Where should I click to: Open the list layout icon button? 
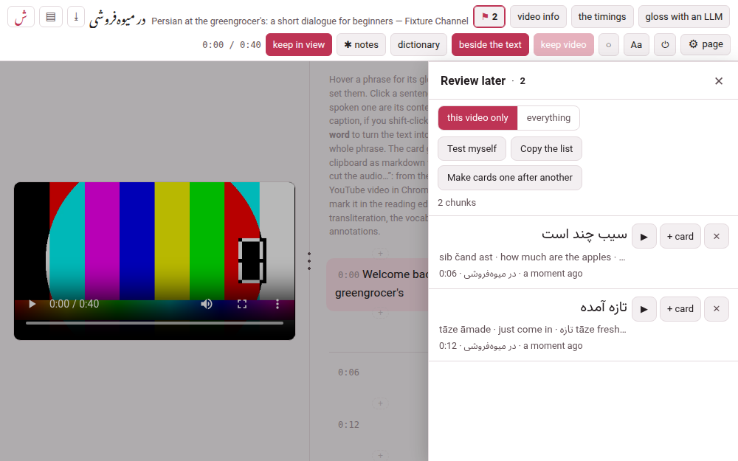pos(51,17)
